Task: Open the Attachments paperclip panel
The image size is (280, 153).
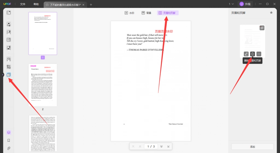Action: click(8, 148)
